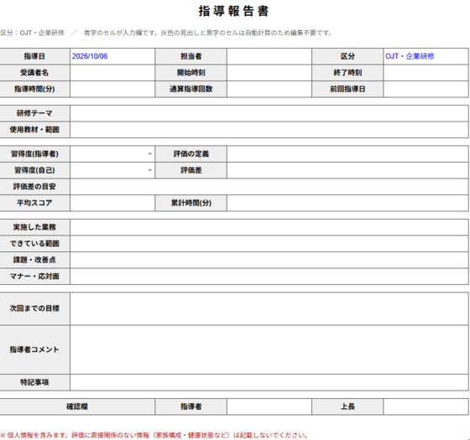Click the 上長 confirmation cell
Image resolution: width=470 pixels, height=440 pixels.
click(426, 406)
